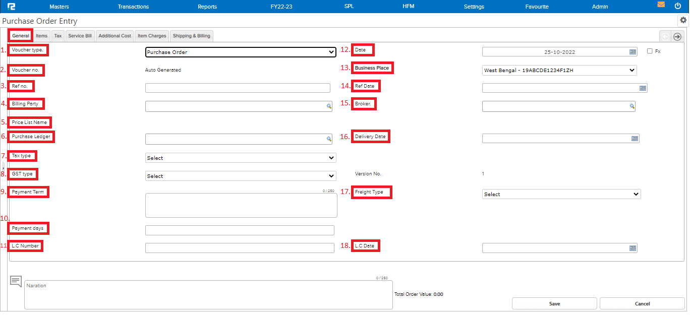
Task: Open the Transactions menu
Action: point(133,7)
